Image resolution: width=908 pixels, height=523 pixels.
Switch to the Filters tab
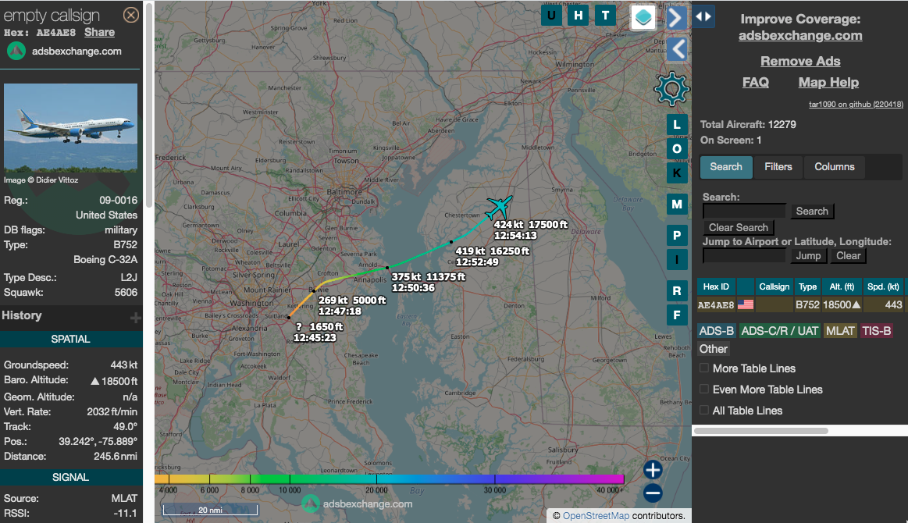pos(778,167)
